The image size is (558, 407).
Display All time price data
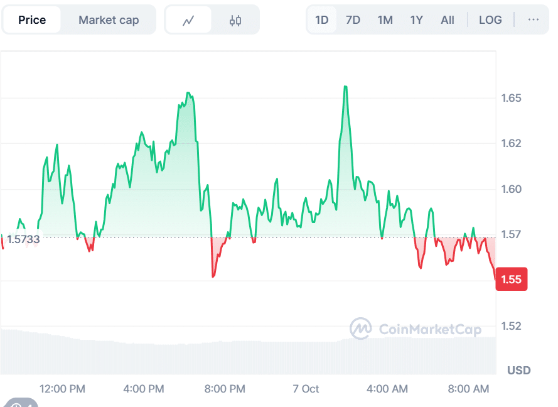pyautogui.click(x=448, y=19)
